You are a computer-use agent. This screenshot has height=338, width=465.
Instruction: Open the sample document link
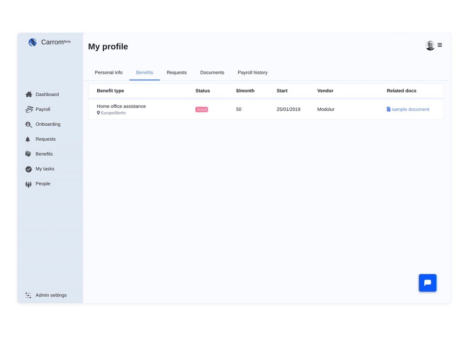(410, 109)
